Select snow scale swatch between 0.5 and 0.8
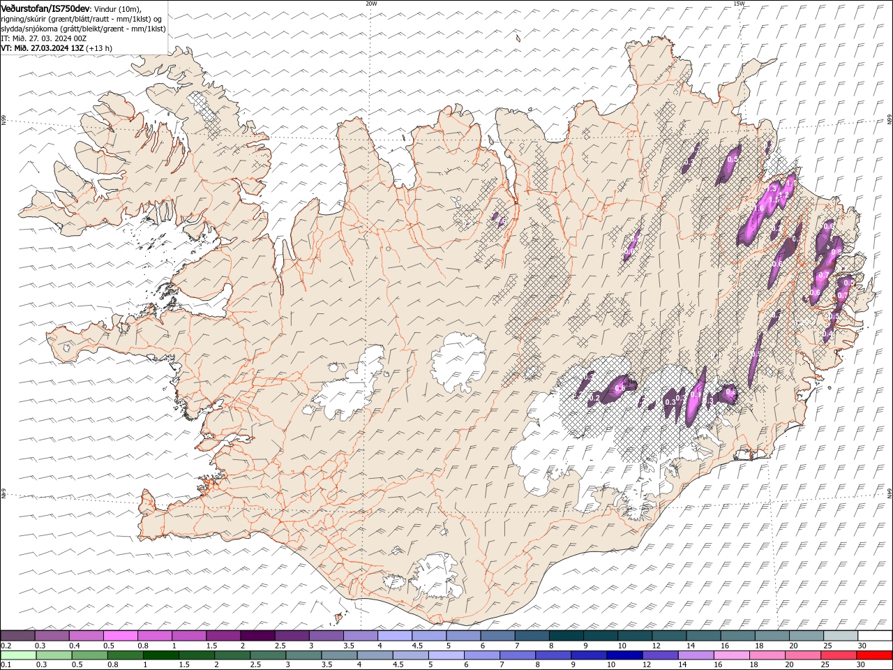Viewport: 893px width, 670px height. point(121,636)
